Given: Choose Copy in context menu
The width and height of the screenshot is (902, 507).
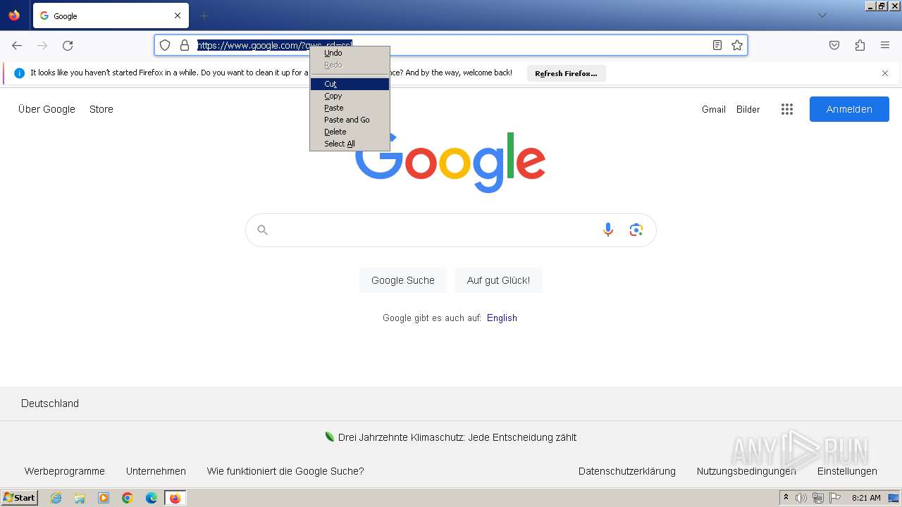Looking at the screenshot, I should (x=350, y=96).
